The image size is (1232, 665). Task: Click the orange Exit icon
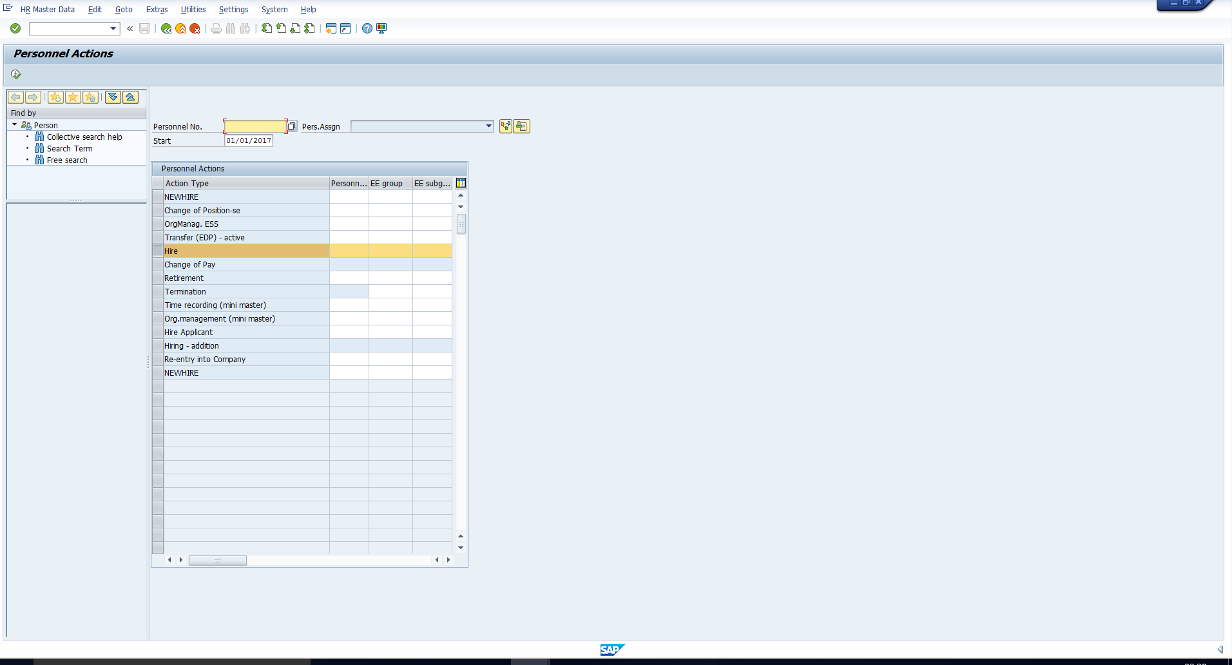click(x=180, y=28)
